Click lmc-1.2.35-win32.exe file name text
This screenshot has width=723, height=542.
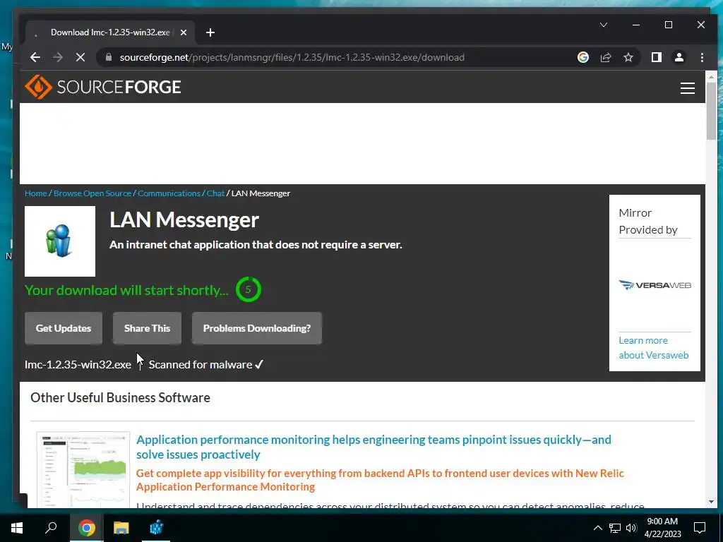point(78,365)
